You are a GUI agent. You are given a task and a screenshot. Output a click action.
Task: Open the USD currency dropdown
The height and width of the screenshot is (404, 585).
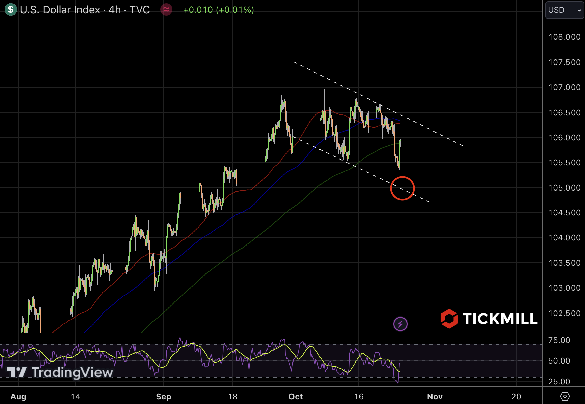pyautogui.click(x=564, y=10)
